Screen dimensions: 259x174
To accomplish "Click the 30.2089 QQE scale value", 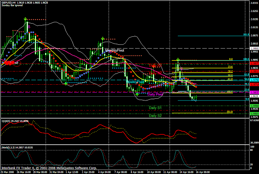I will pos(254,143).
